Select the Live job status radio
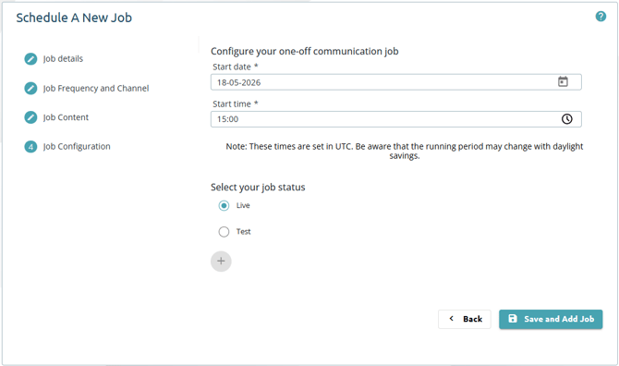 [x=224, y=205]
